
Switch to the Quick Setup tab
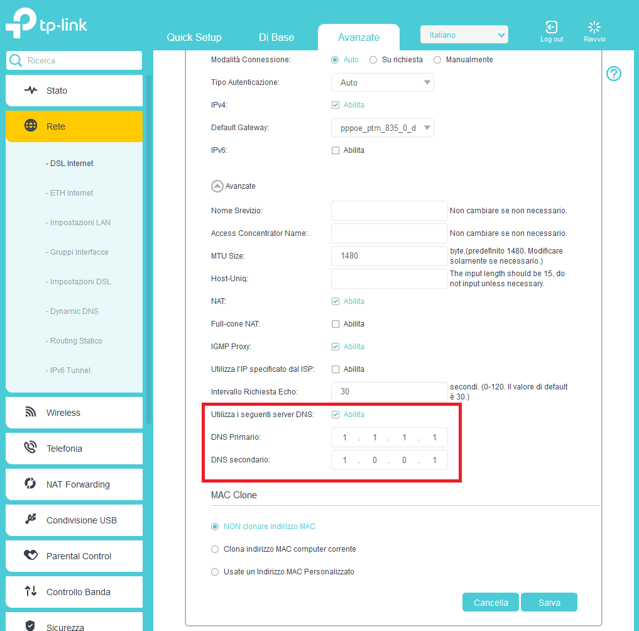click(x=194, y=37)
